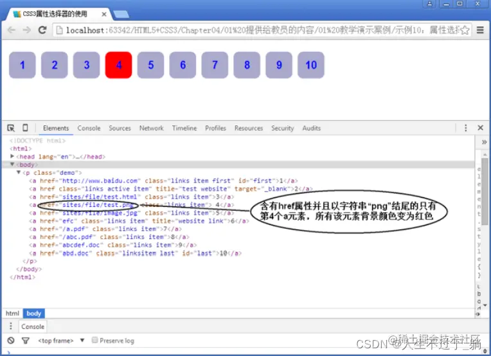The image size is (491, 356).
Task: Click the Chrome user profile icon
Action: [x=429, y=4]
